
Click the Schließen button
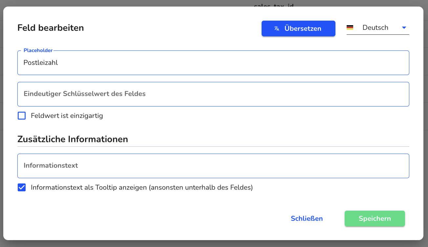point(307,218)
